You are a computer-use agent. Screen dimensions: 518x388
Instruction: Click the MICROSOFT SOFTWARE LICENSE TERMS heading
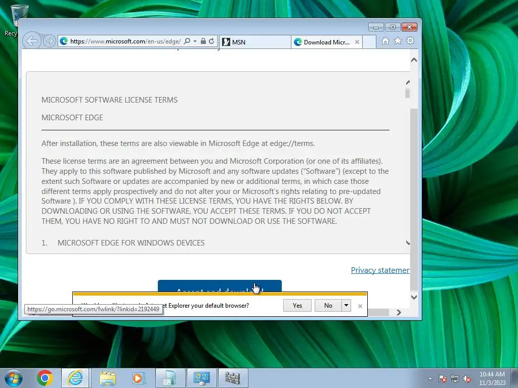[x=109, y=100]
